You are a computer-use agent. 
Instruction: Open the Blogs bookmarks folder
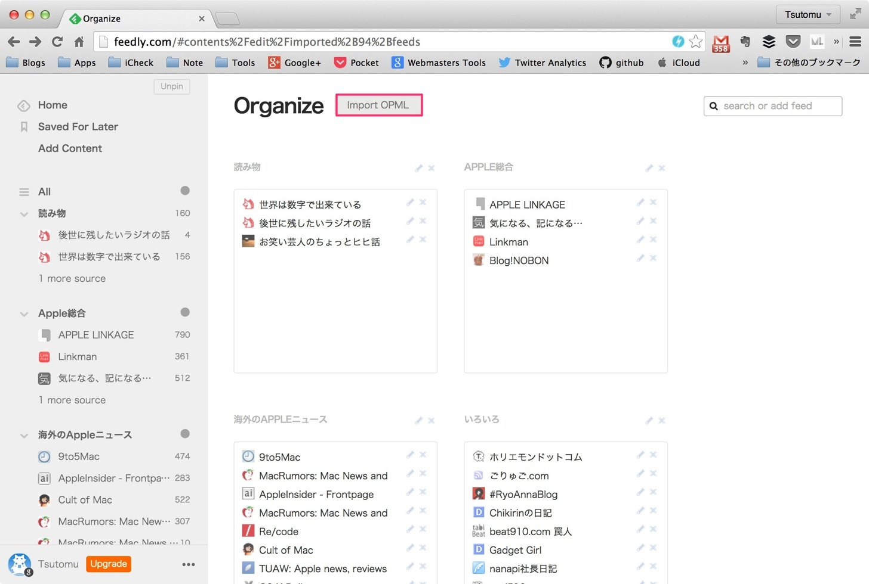click(x=26, y=63)
